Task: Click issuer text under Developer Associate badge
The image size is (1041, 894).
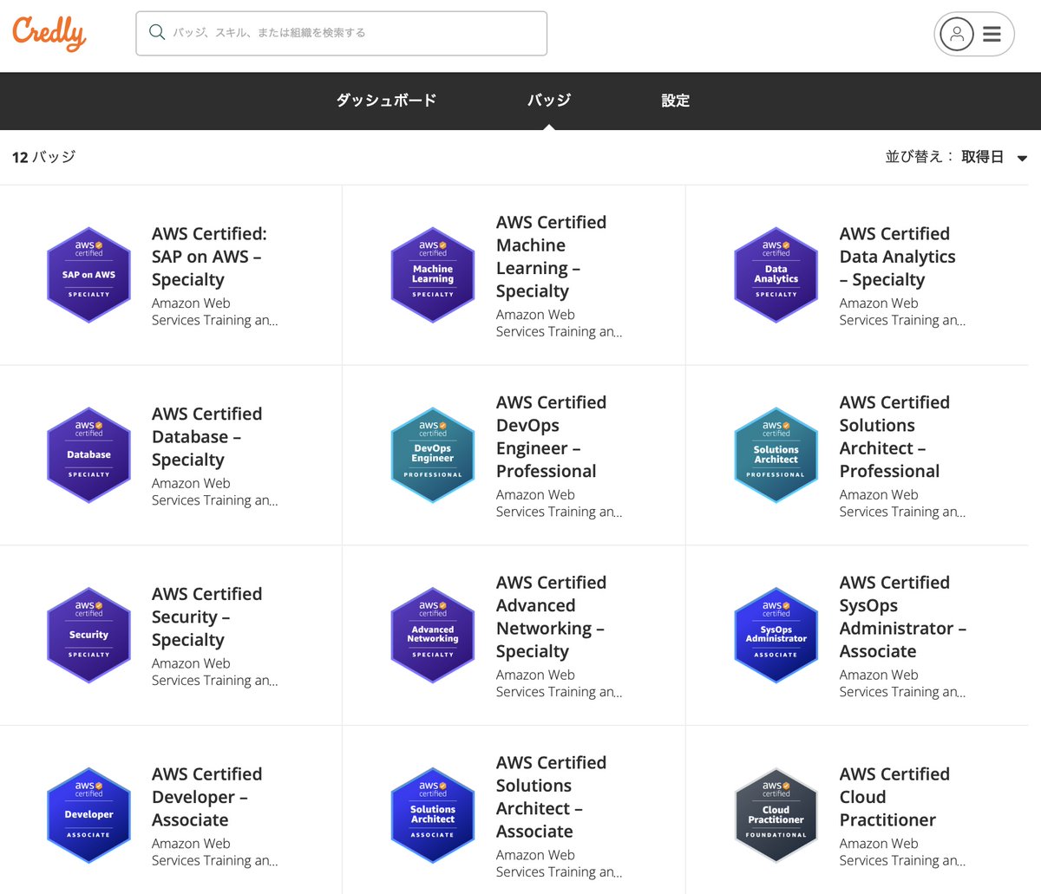Action: point(215,852)
